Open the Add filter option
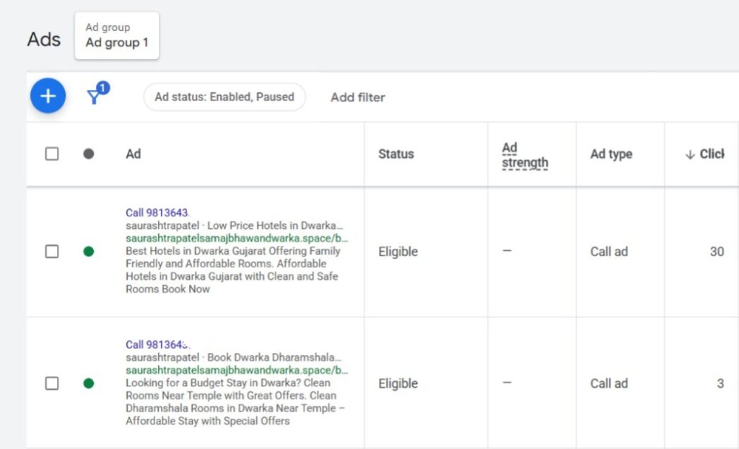Viewport: 739px width, 449px height. pos(357,97)
